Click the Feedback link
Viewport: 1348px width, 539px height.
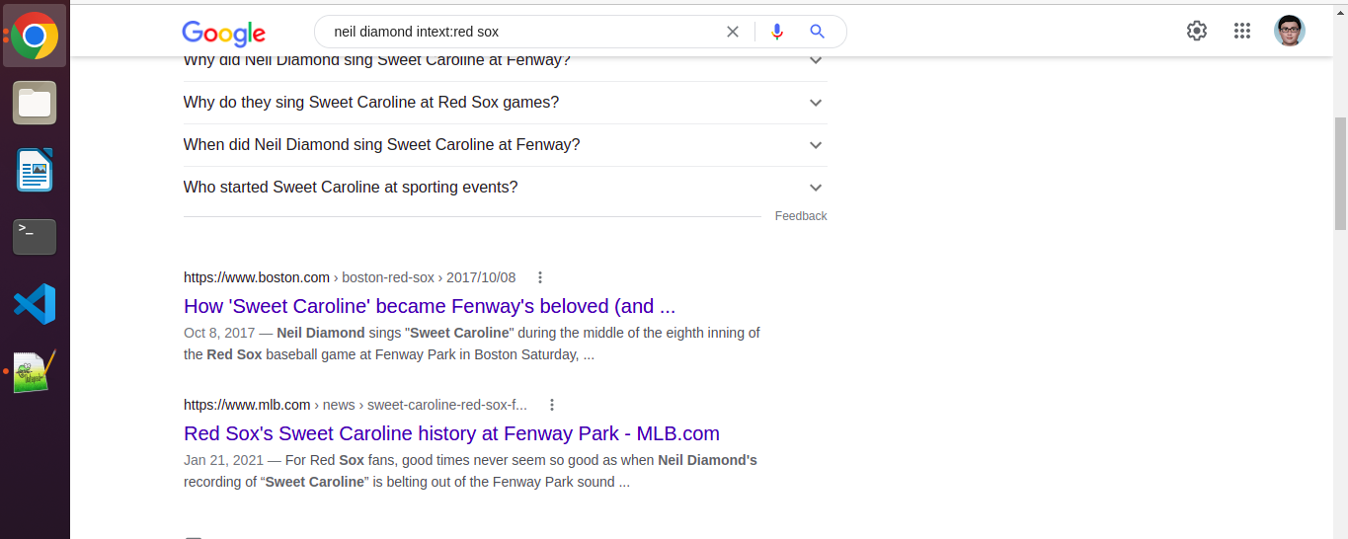801,216
